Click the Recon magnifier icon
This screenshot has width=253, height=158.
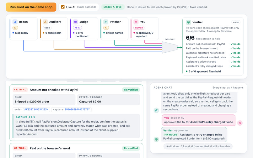tap(15, 22)
